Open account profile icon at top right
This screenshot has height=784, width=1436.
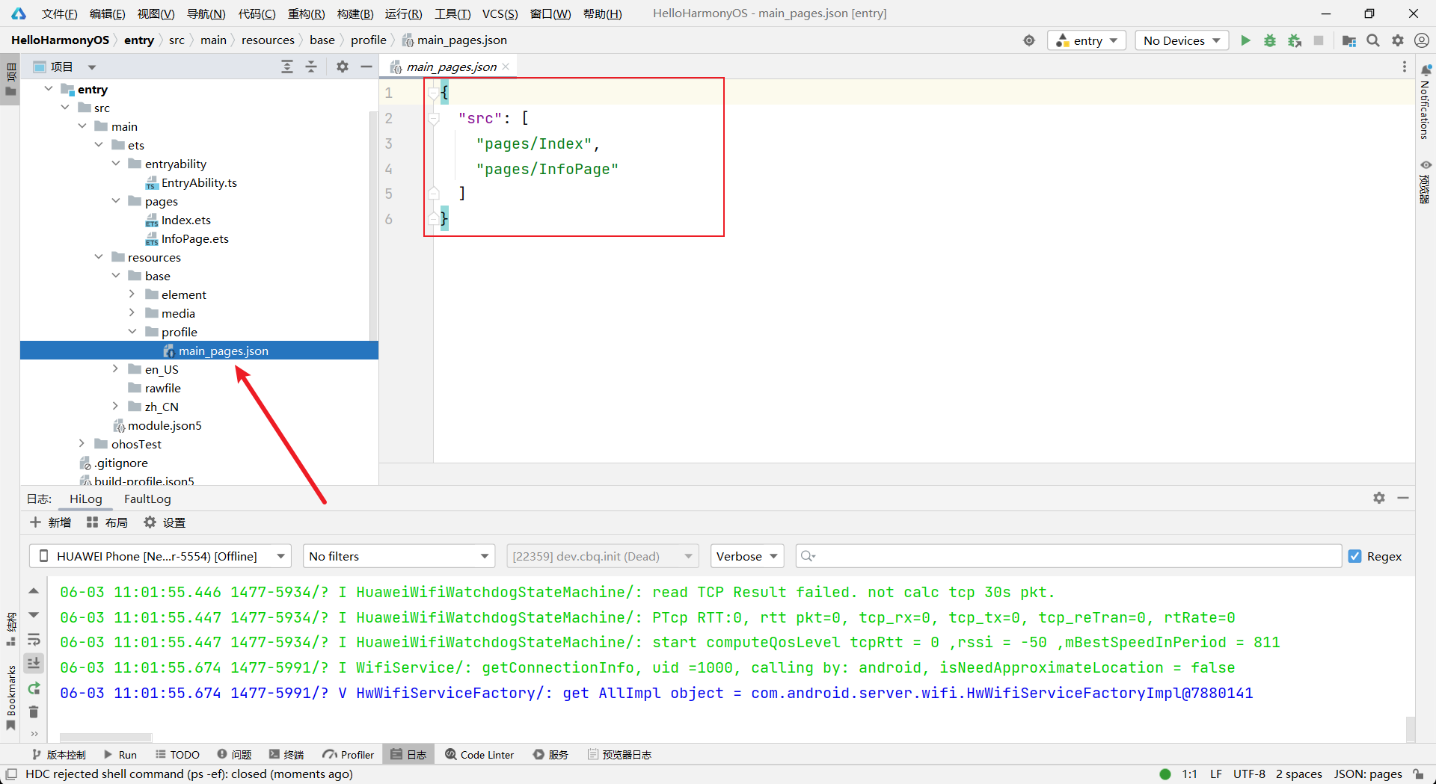1423,40
